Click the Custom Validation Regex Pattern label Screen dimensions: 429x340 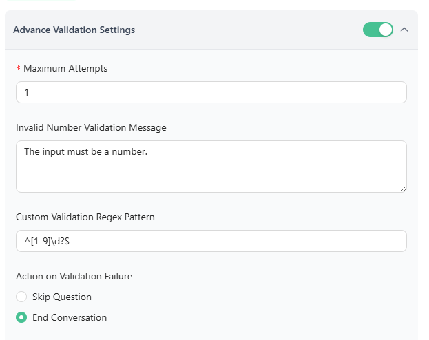(x=85, y=217)
